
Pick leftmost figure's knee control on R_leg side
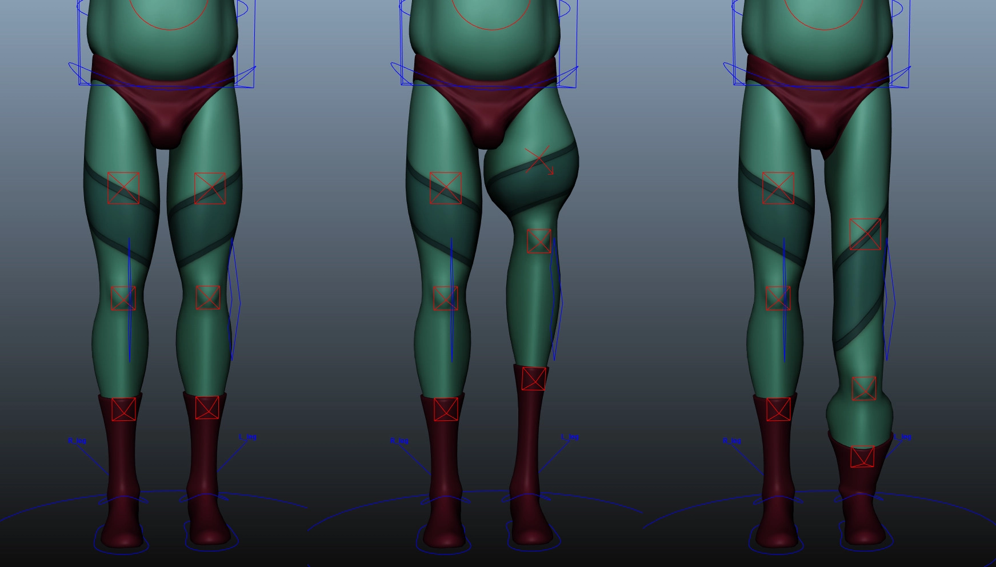(123, 298)
